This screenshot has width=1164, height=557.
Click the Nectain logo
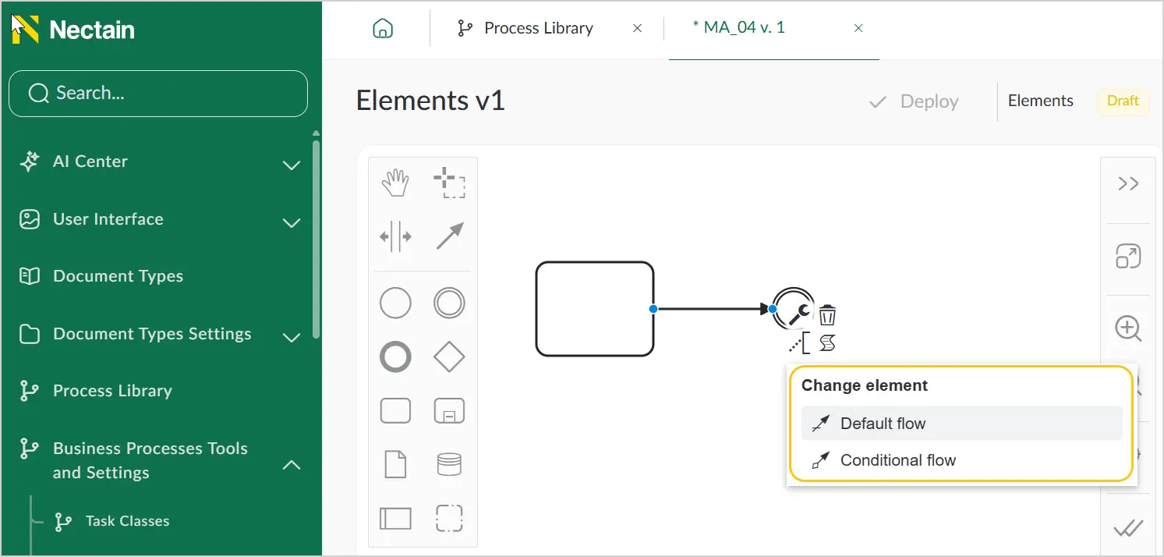(73, 30)
